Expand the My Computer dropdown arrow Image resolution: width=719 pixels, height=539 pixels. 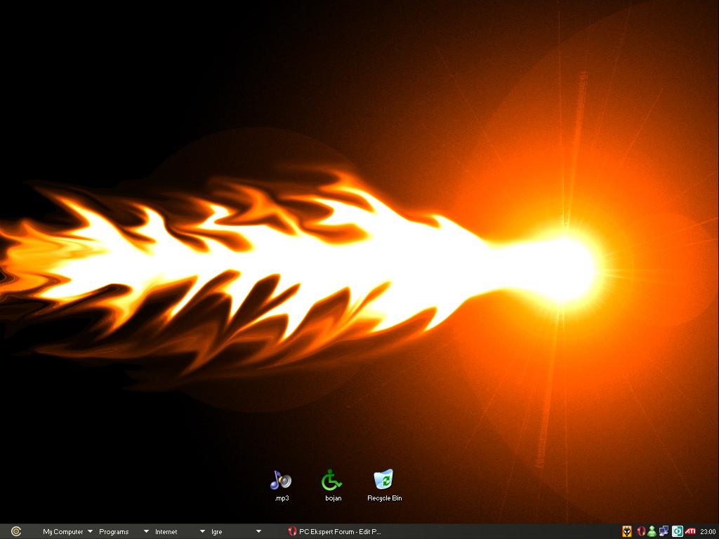(90, 531)
